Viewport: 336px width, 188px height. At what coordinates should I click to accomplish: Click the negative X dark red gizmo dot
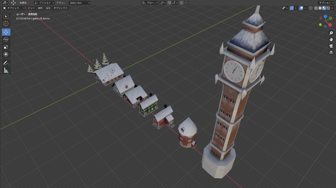321,18
